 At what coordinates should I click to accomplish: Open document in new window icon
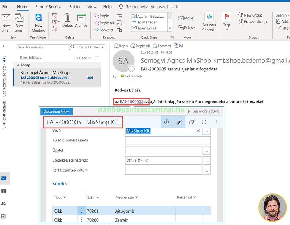coord(192,122)
